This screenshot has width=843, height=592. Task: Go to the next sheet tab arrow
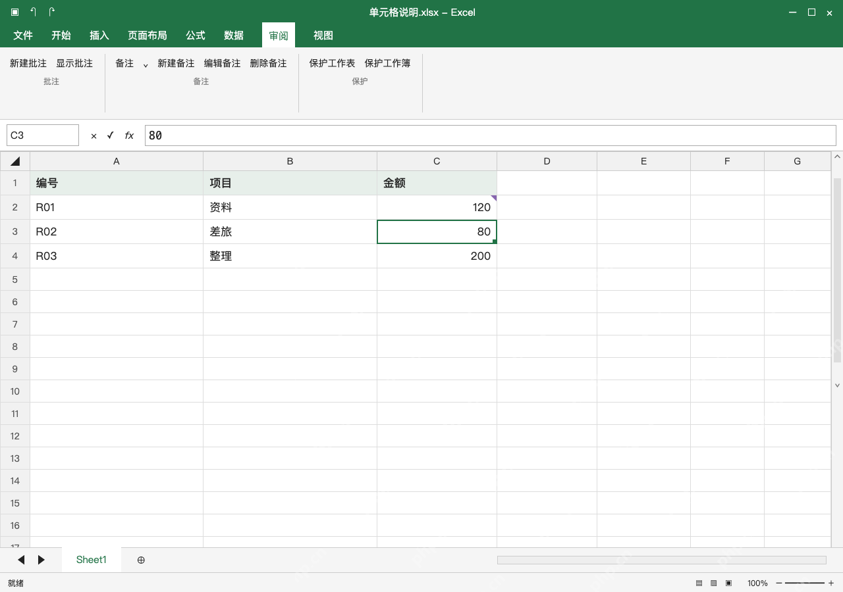[x=41, y=560]
